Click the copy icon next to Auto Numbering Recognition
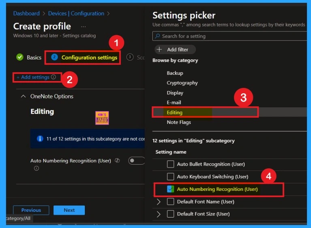 click(x=117, y=160)
